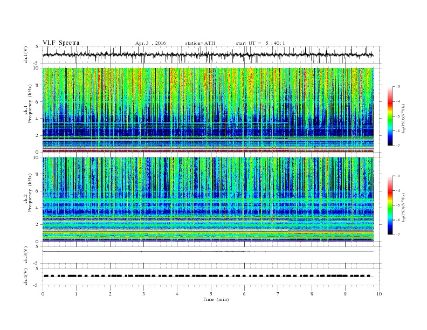The image size is (427, 330).
Task: Click the ch.1 "Frequency (kHz)" axis label
Action: (x=30, y=104)
